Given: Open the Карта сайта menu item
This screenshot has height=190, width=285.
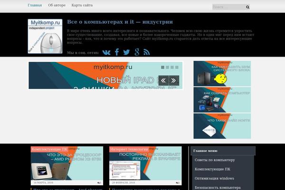Looking at the screenshot, I should point(82,5).
